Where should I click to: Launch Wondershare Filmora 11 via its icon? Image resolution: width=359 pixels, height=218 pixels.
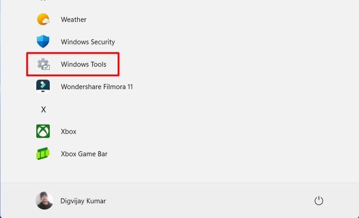click(x=43, y=86)
